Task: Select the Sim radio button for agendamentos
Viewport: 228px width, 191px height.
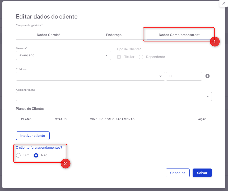Action: click(x=18, y=155)
